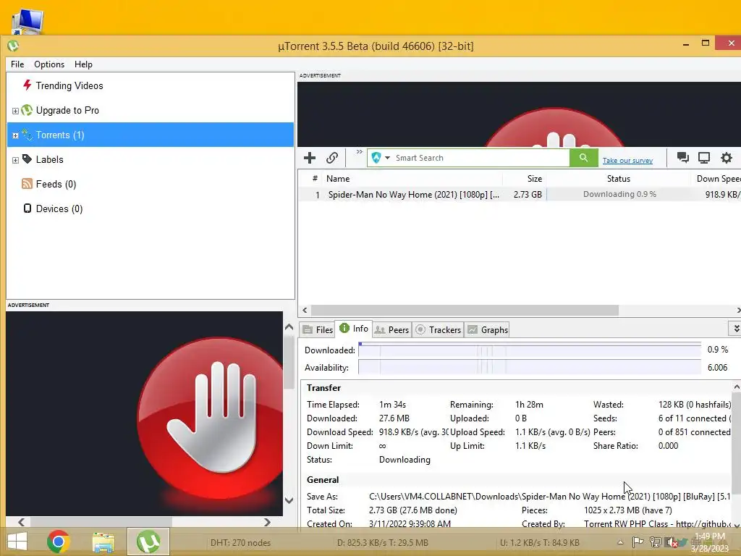Click the Take our survey link
Viewport: 741px width, 556px height.
(x=627, y=160)
